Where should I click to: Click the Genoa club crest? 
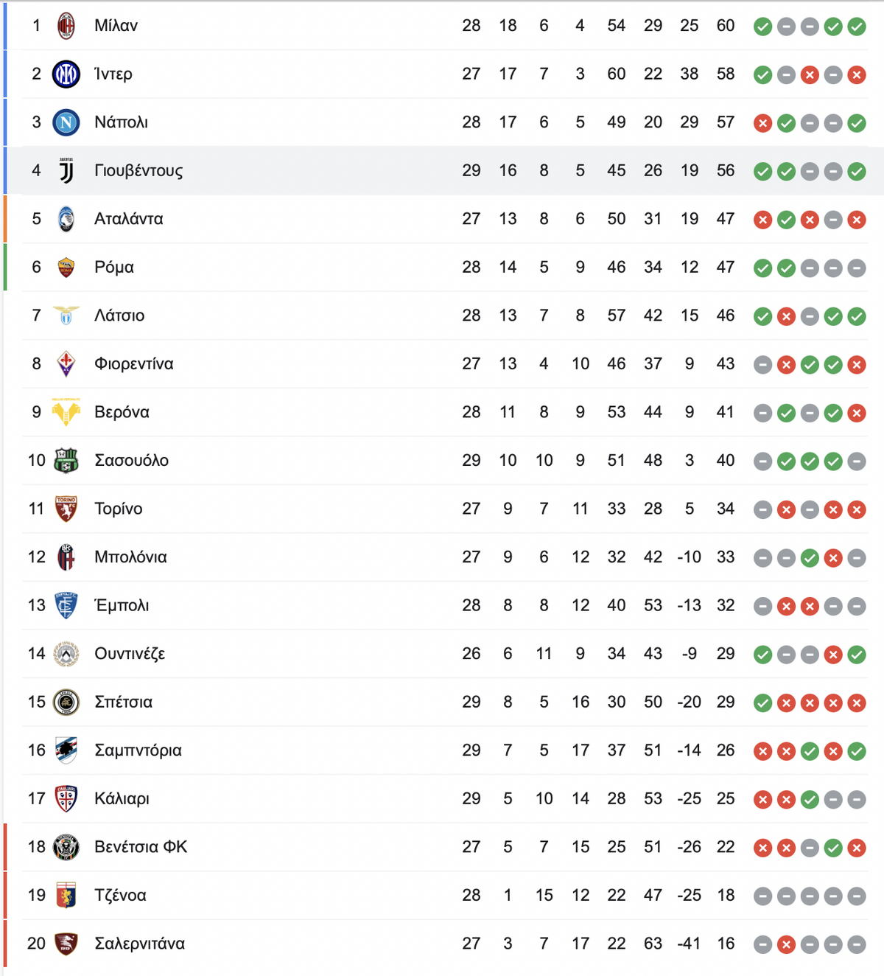(66, 896)
